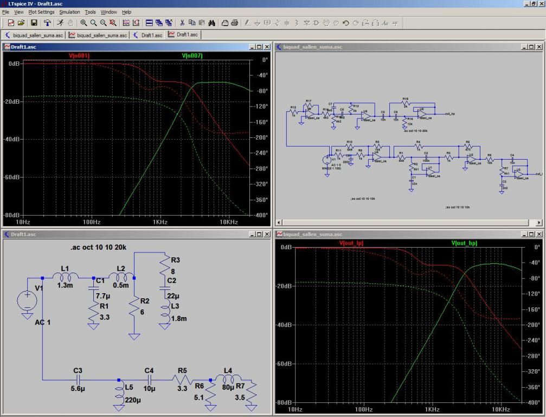Select the Inductor placement tool

tap(297, 23)
